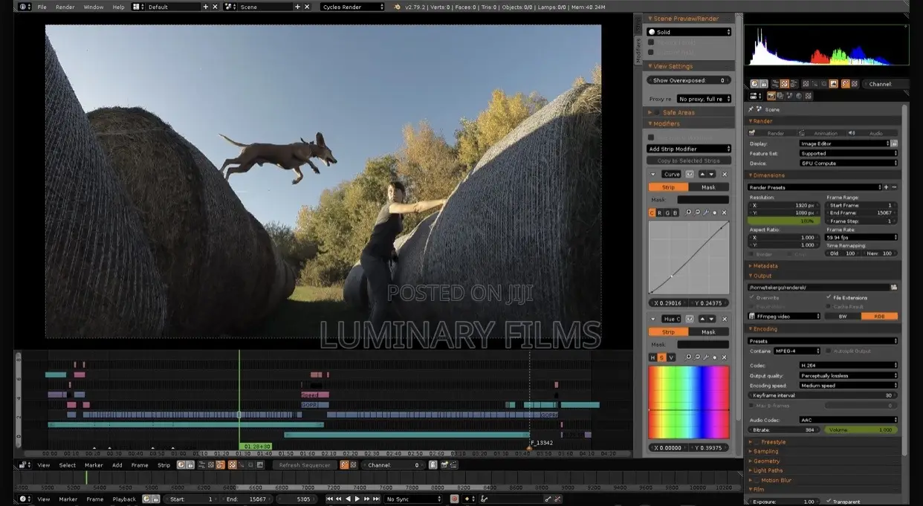
Task: Expand the Metadata panel
Action: 765,265
